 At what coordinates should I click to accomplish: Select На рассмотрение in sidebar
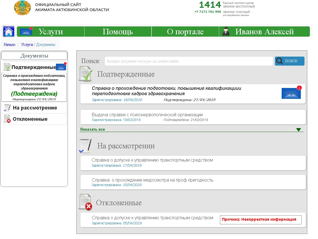(x=34, y=108)
